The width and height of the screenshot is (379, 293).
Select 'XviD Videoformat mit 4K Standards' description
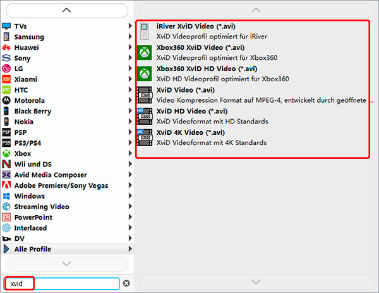(212, 142)
